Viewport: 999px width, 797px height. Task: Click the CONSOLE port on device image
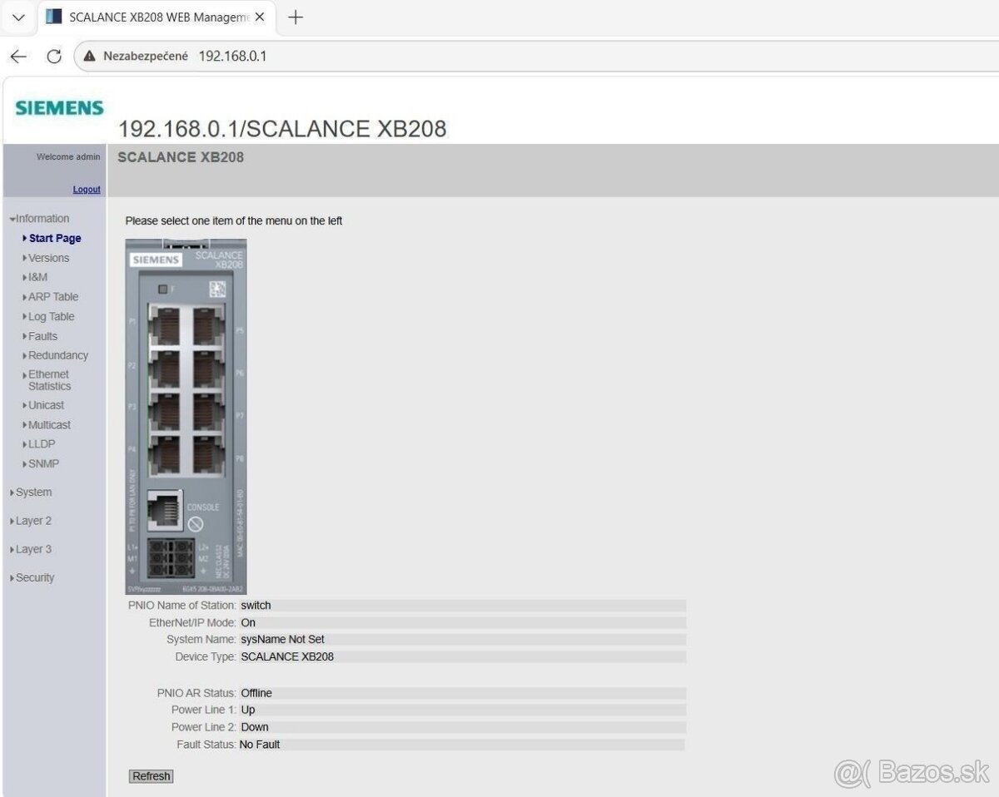point(165,511)
